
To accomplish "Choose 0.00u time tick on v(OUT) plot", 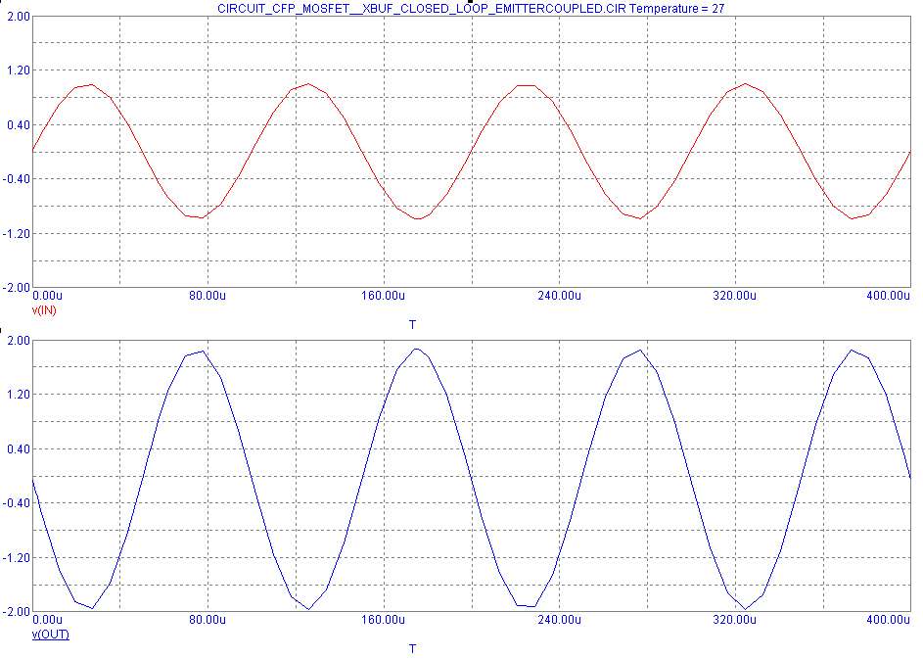I will [48, 620].
